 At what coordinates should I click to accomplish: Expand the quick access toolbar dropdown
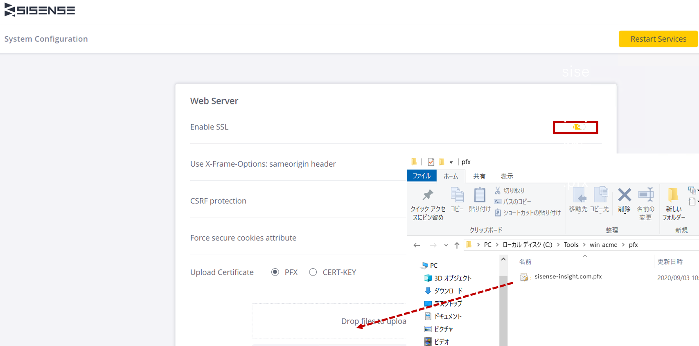point(451,162)
